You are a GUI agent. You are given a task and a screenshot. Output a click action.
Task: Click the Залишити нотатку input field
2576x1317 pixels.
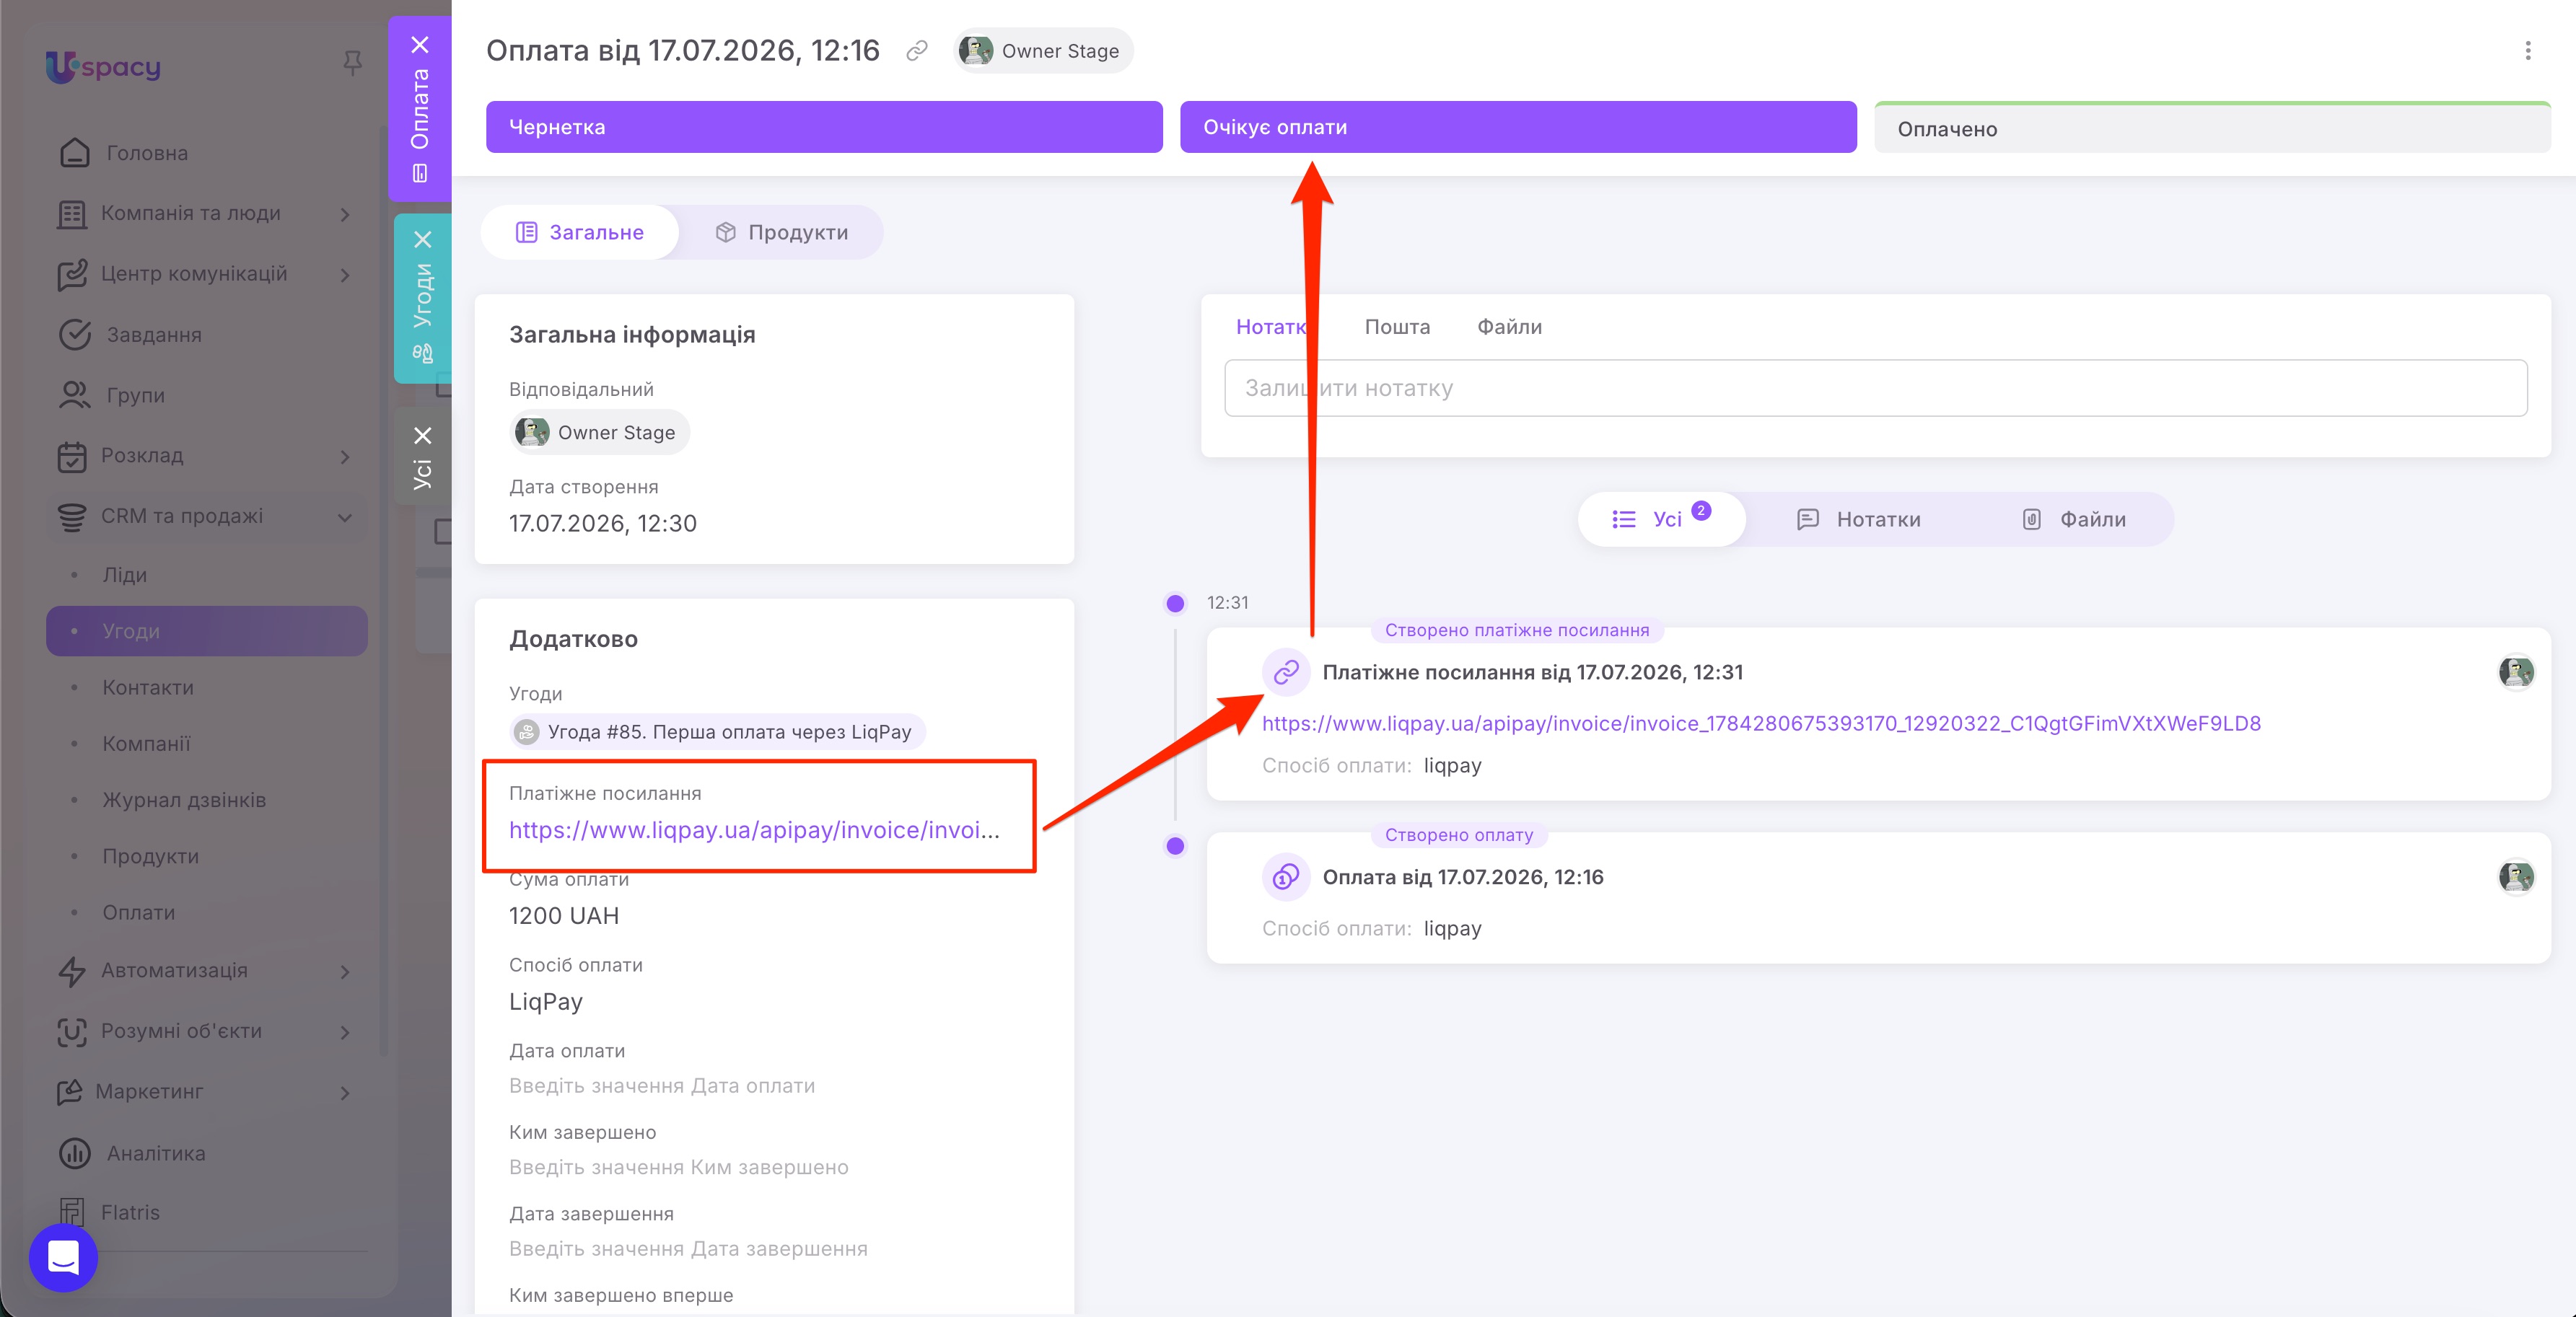(1875, 389)
